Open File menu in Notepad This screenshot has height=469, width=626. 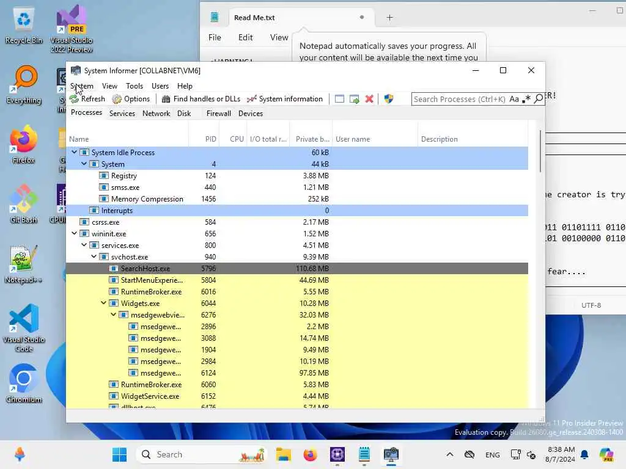click(x=215, y=37)
